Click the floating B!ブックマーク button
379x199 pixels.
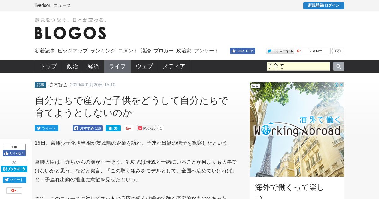point(14,169)
